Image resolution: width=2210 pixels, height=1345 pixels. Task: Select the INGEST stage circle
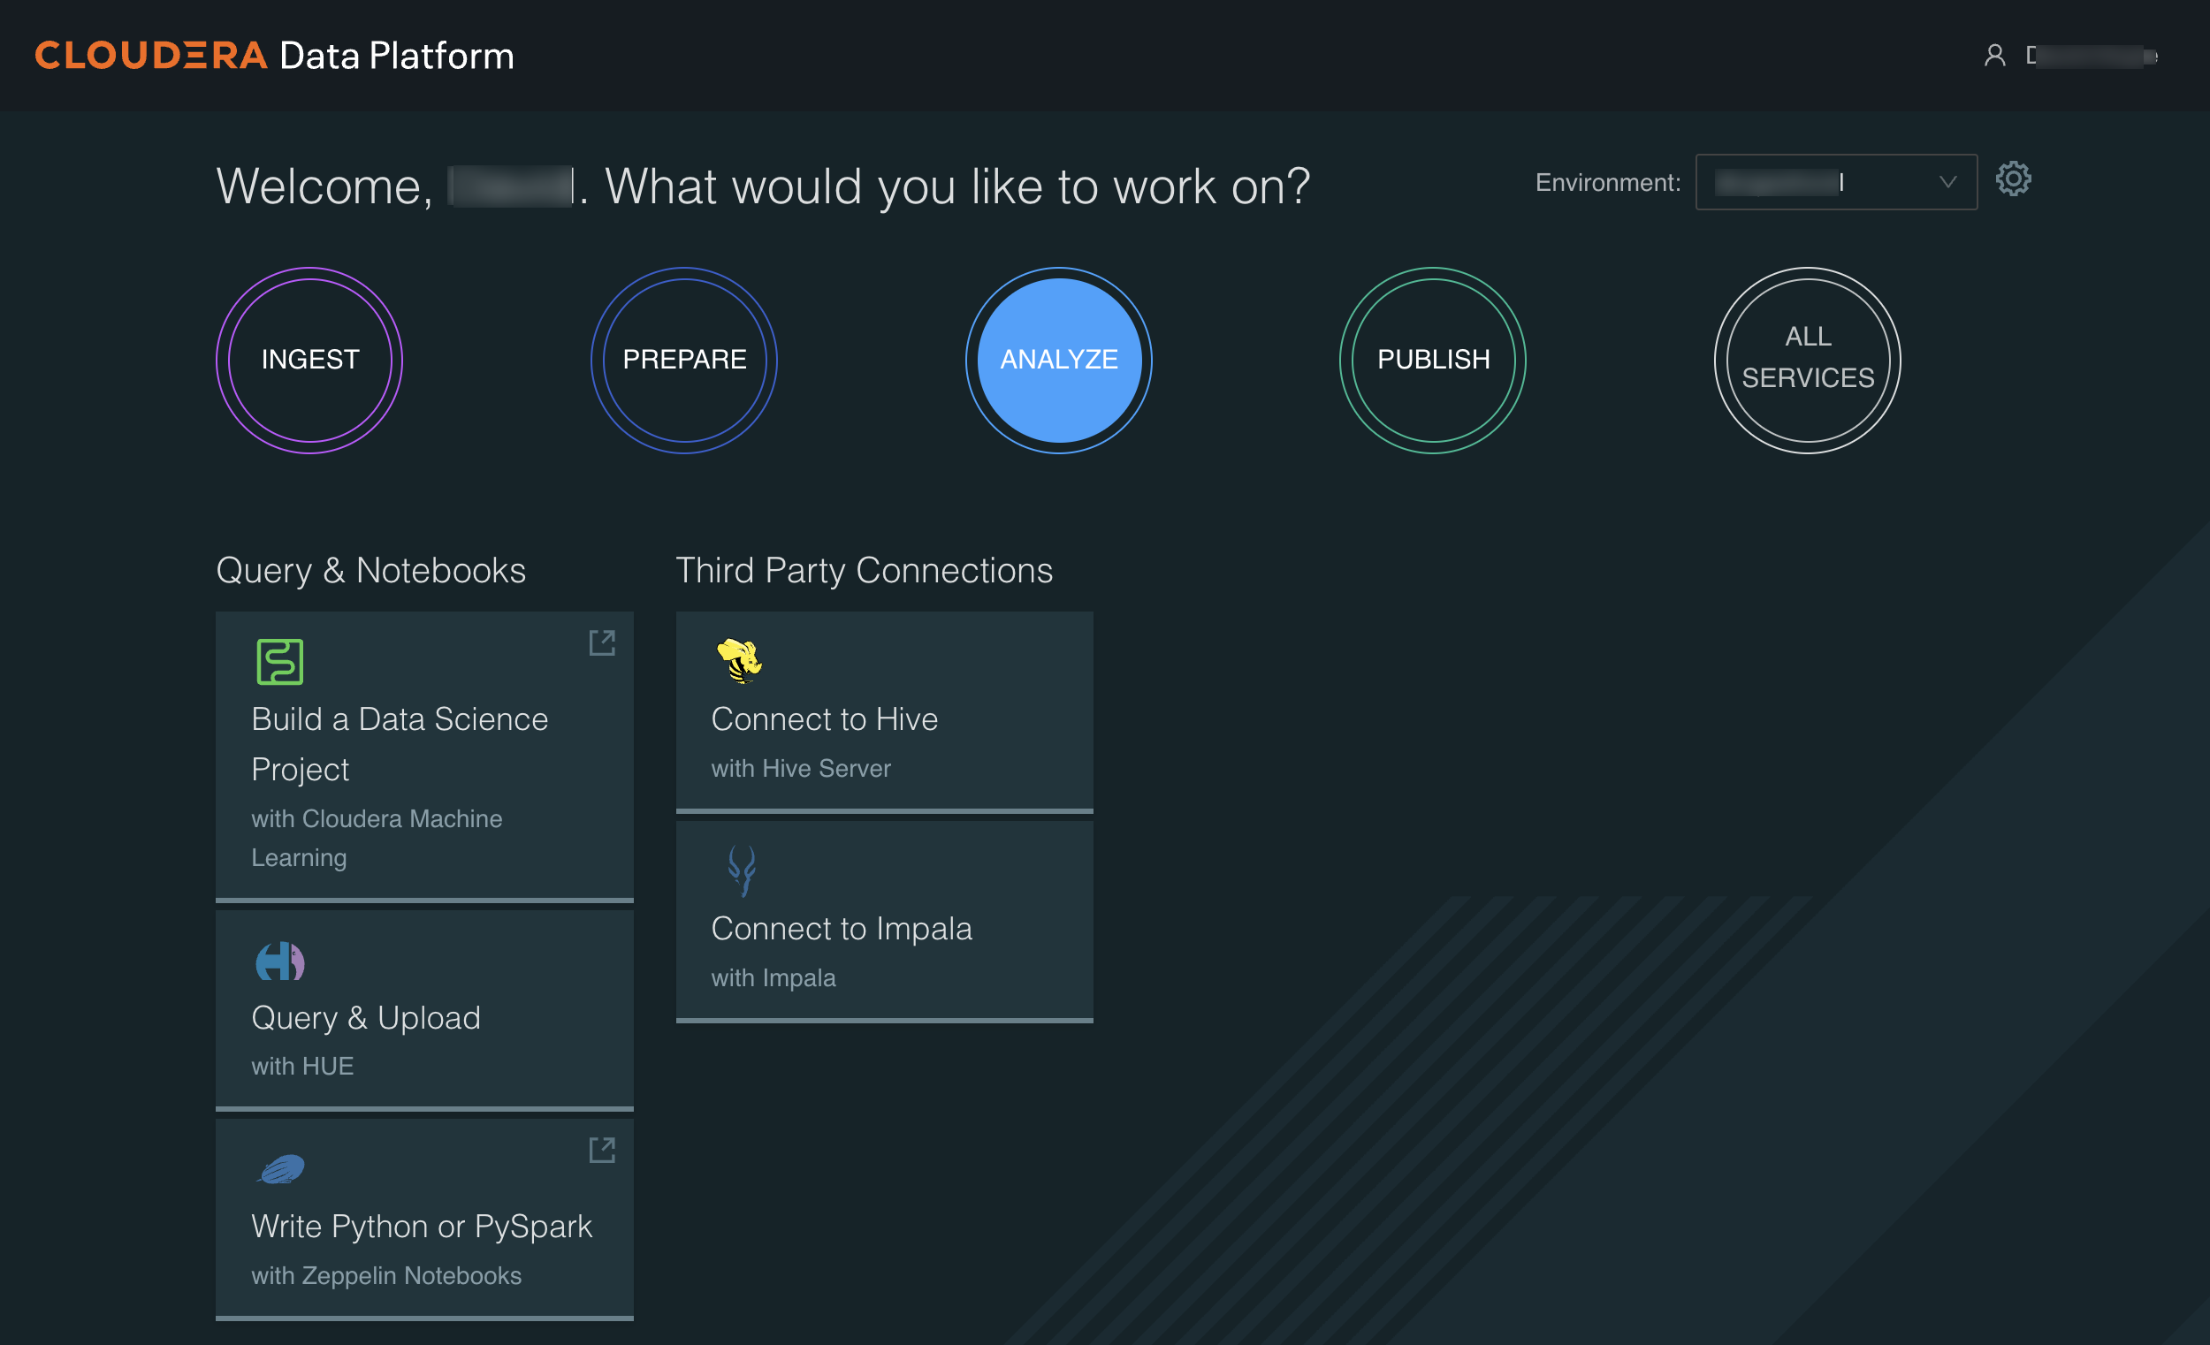click(309, 360)
